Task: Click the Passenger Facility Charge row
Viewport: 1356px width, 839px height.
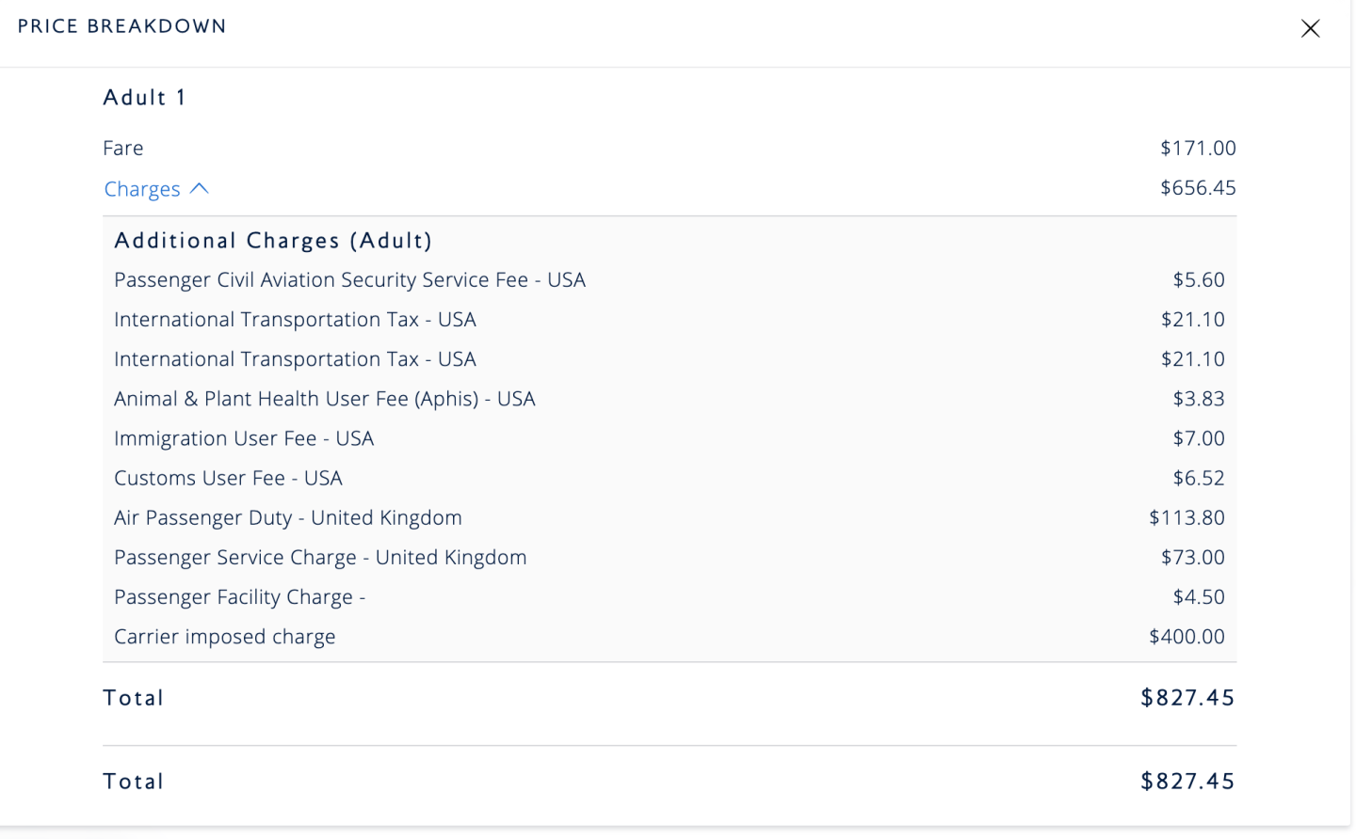Action: tap(239, 596)
